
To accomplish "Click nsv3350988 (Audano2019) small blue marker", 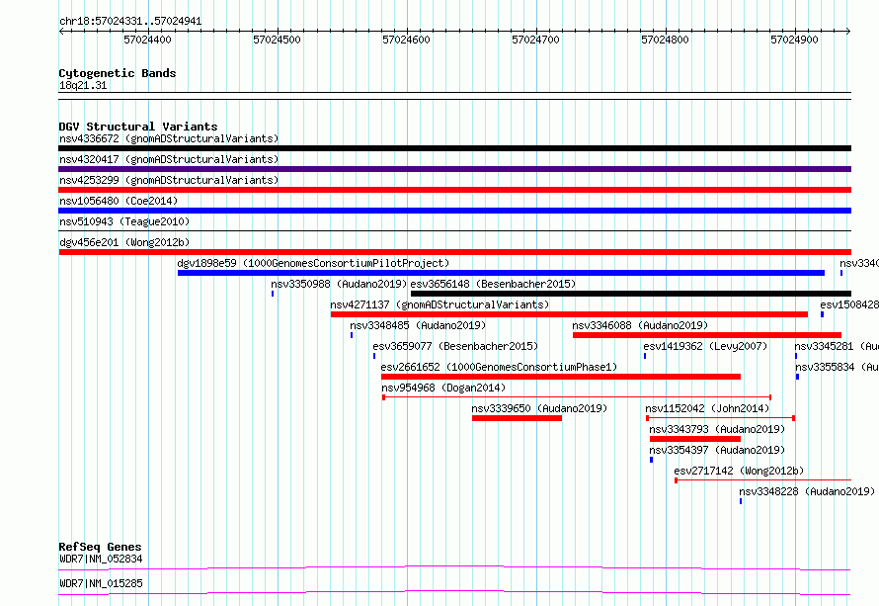I will coord(273,294).
